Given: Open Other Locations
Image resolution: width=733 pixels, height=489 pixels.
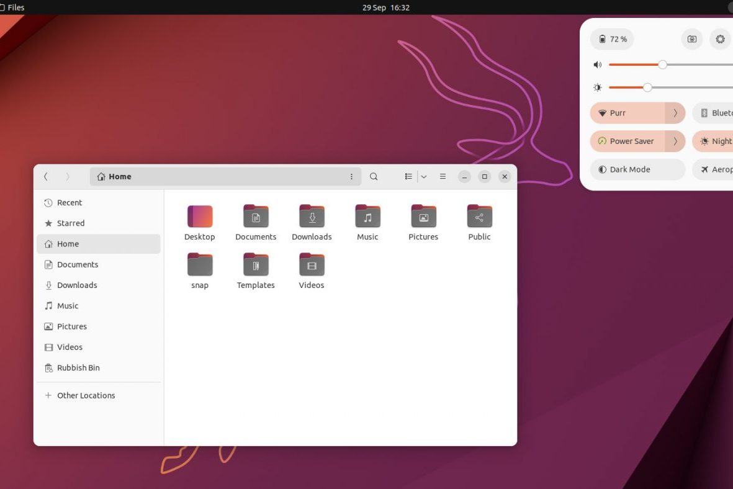Looking at the screenshot, I should (x=86, y=395).
